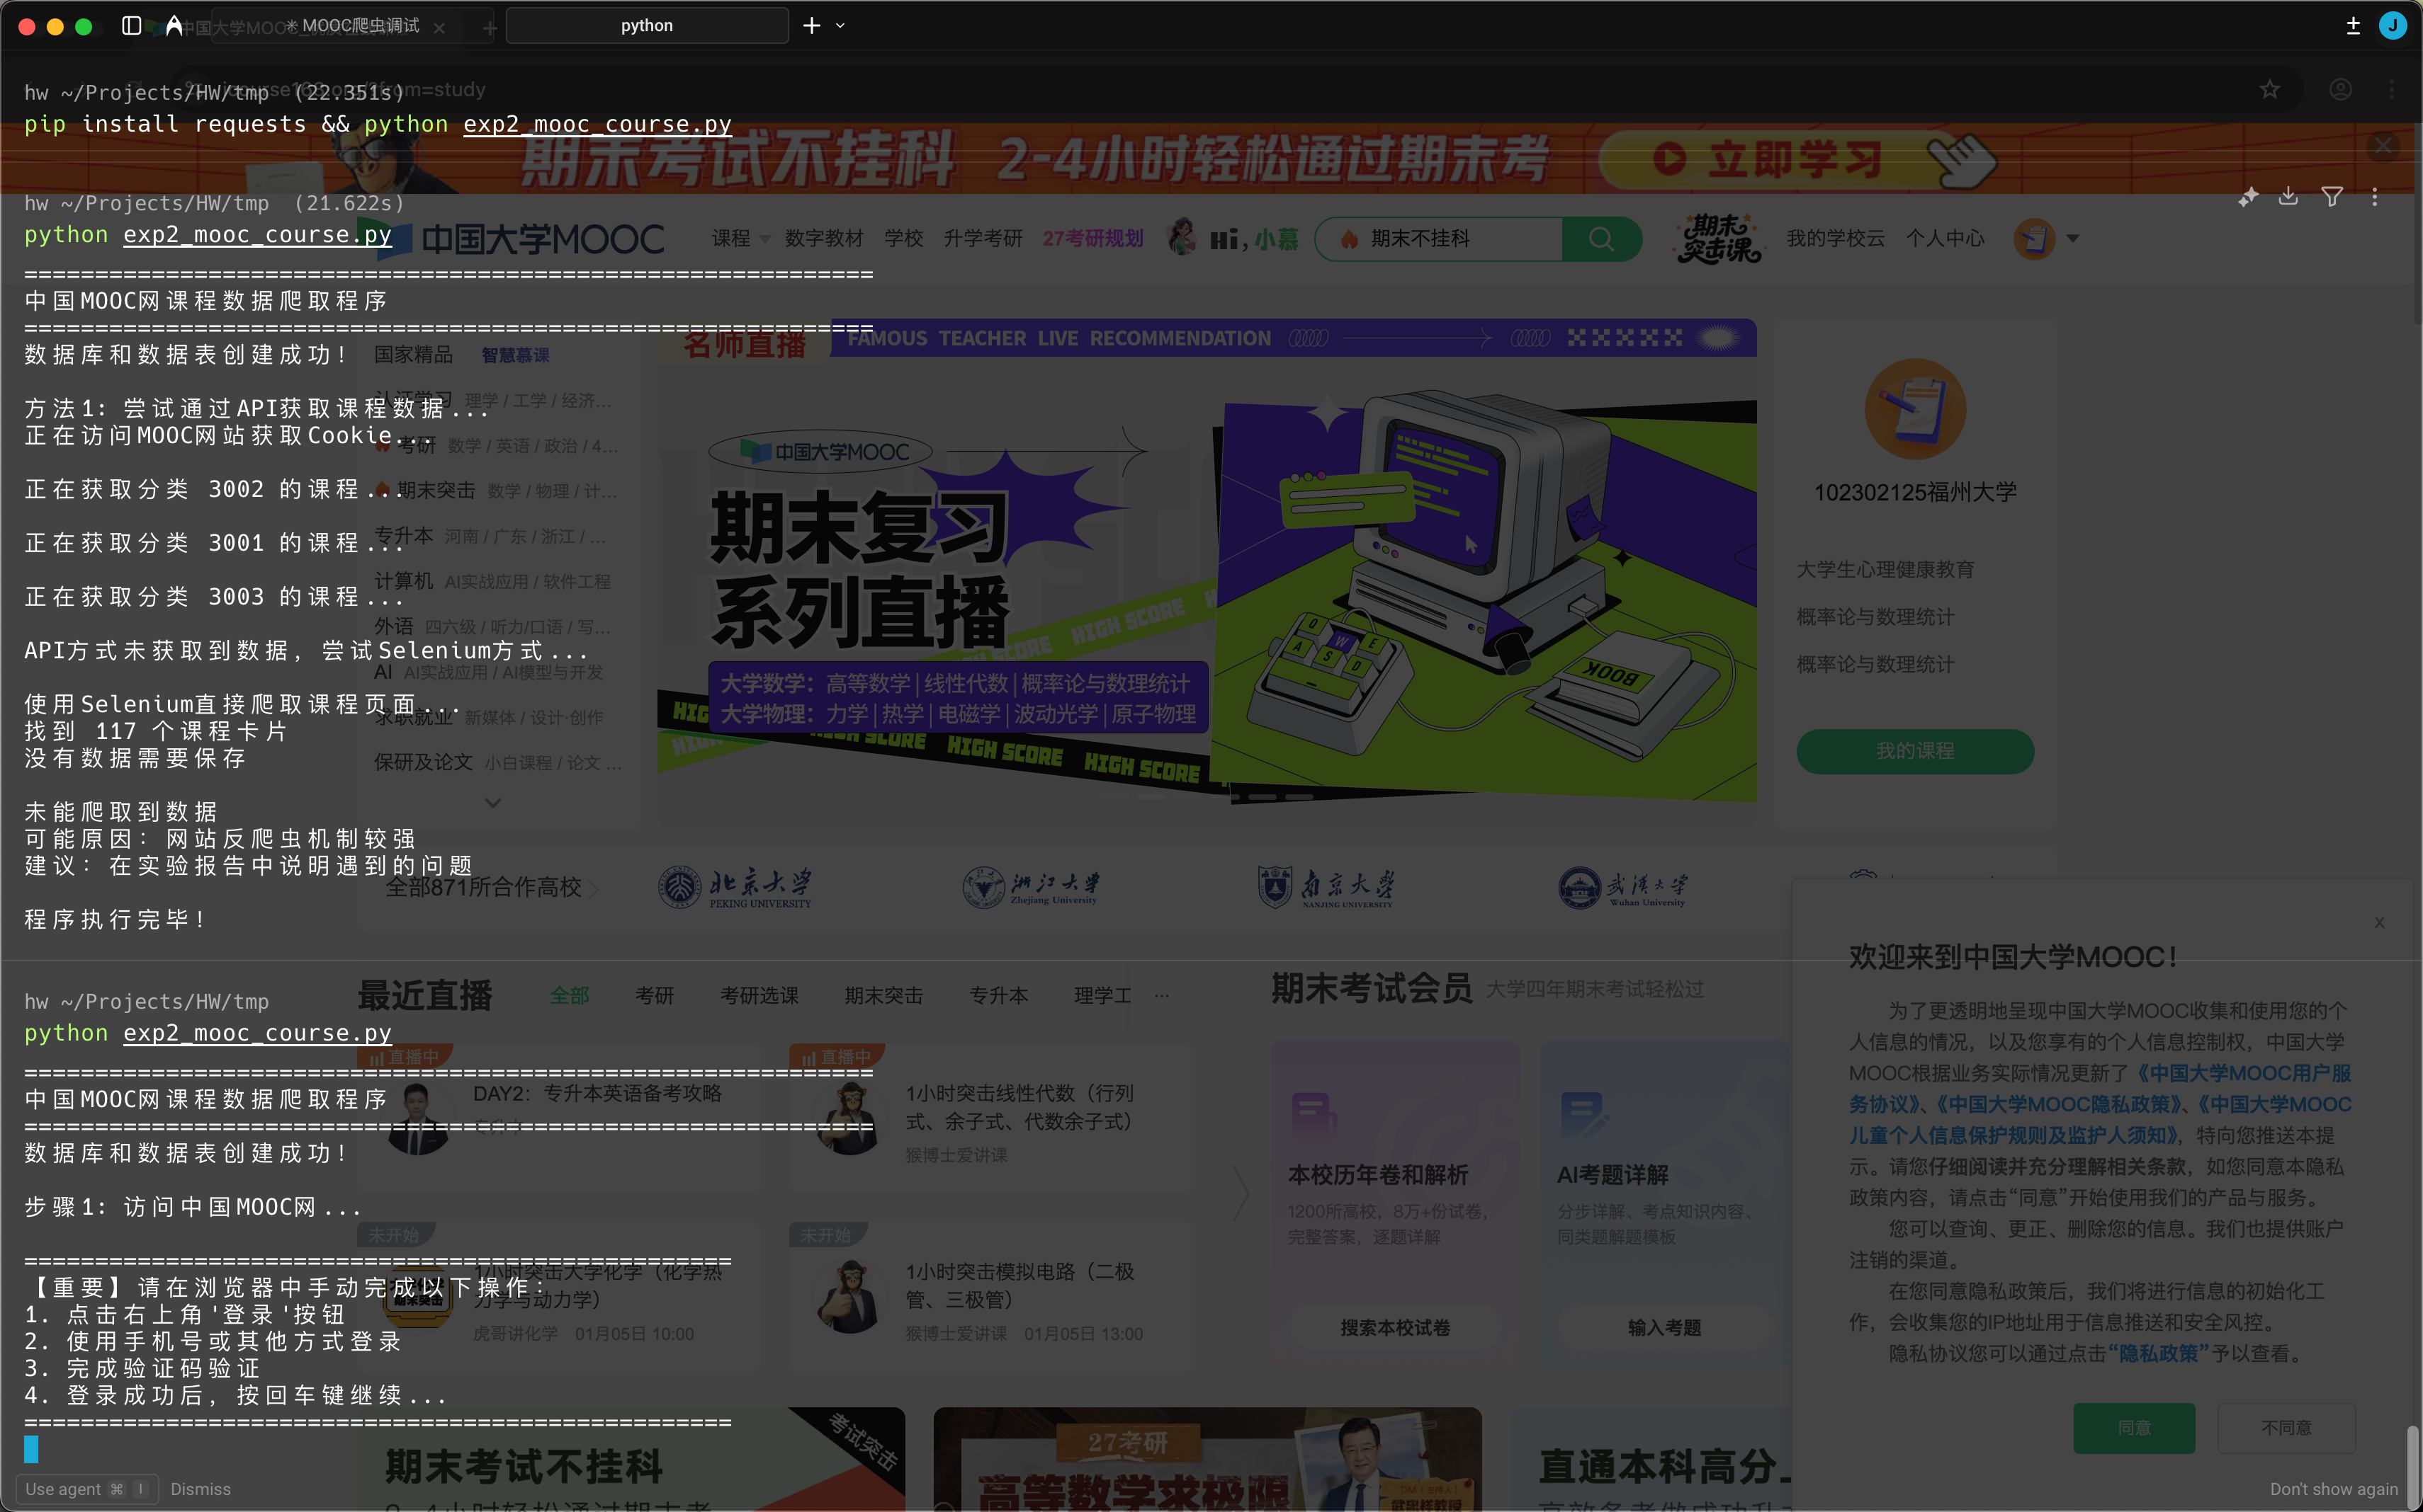The height and width of the screenshot is (1512, 2423).
Task: Select the python tab
Action: tap(647, 26)
